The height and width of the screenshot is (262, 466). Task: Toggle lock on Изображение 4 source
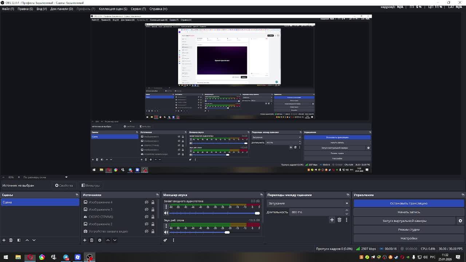[x=153, y=202]
